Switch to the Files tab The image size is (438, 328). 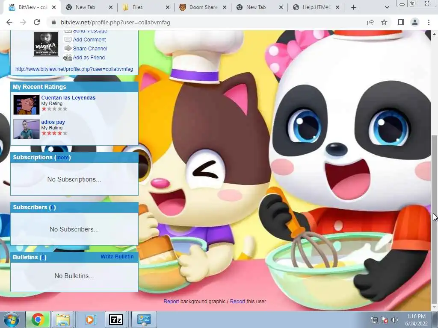137,7
